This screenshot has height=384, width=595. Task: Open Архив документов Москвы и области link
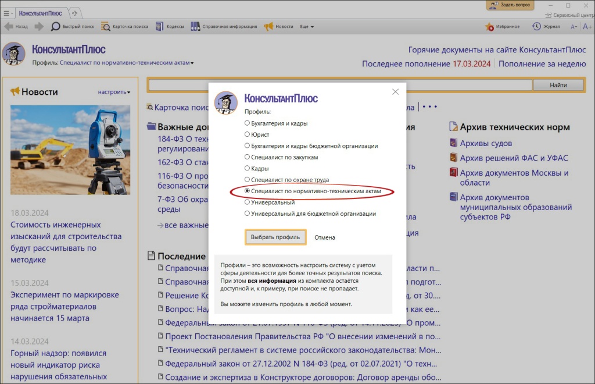514,177
